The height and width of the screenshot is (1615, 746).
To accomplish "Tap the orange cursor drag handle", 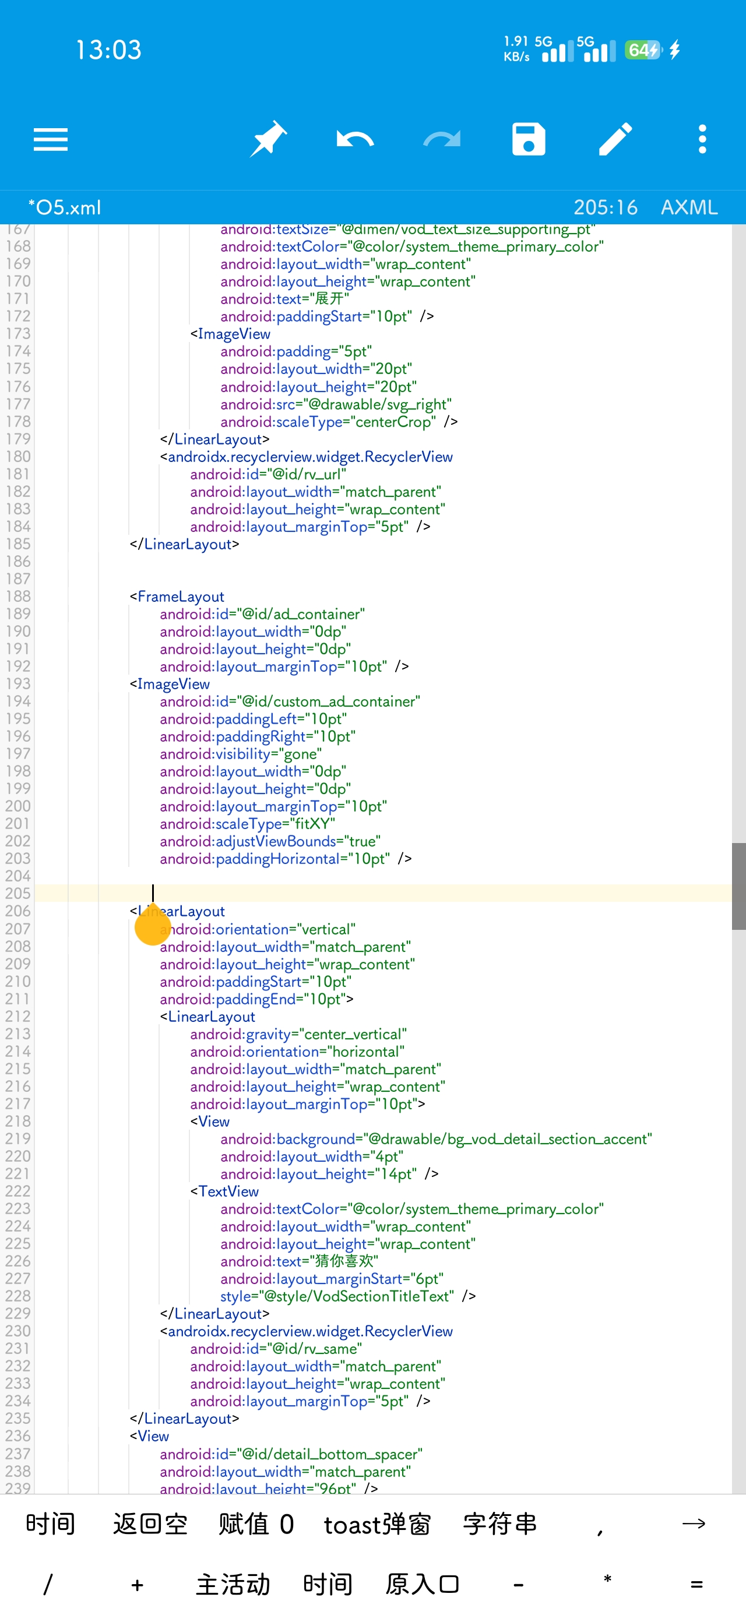I will click(x=153, y=924).
